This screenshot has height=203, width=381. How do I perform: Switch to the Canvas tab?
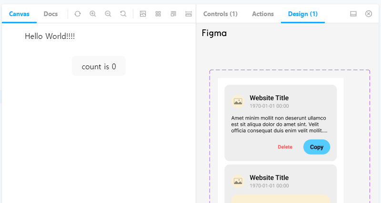[19, 14]
